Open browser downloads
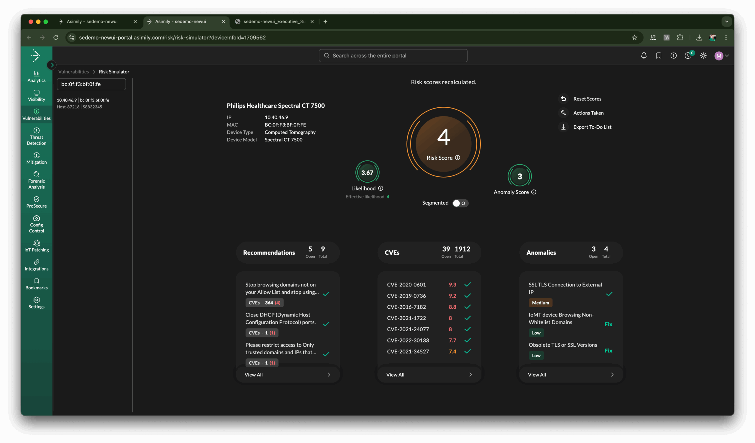Screen dimensions: 755x443 (699, 37)
